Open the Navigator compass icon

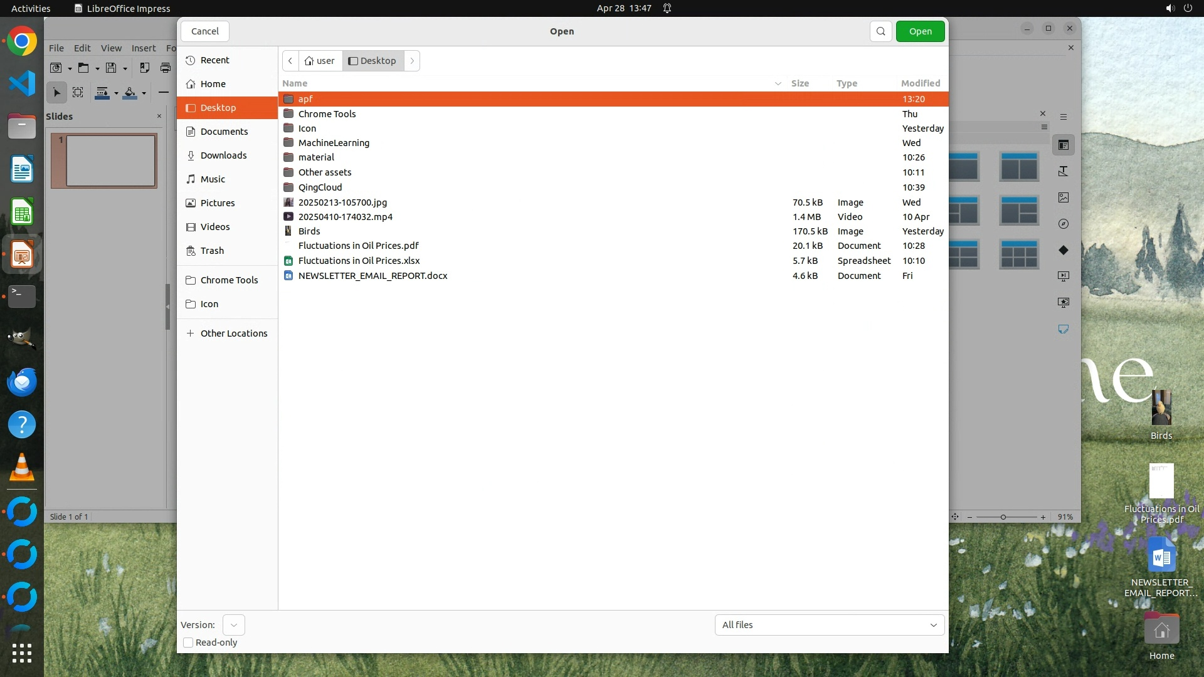1064,224
